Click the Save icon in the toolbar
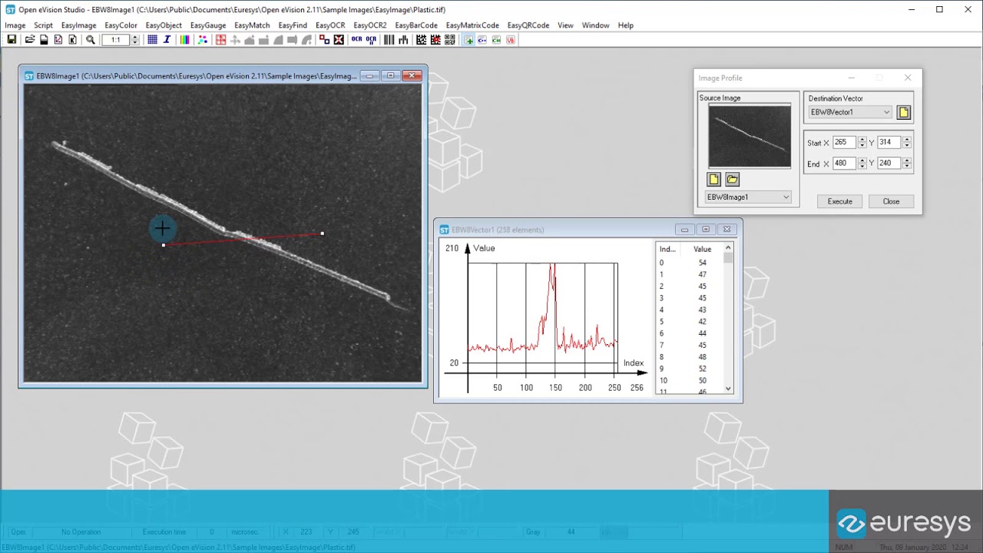This screenshot has height=553, width=983. click(x=12, y=39)
